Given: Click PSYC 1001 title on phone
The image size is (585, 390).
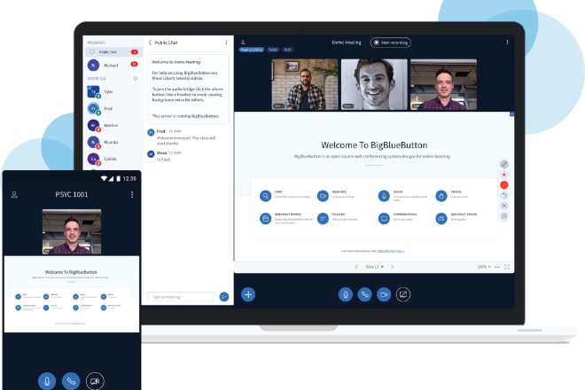Looking at the screenshot, I should (72, 194).
